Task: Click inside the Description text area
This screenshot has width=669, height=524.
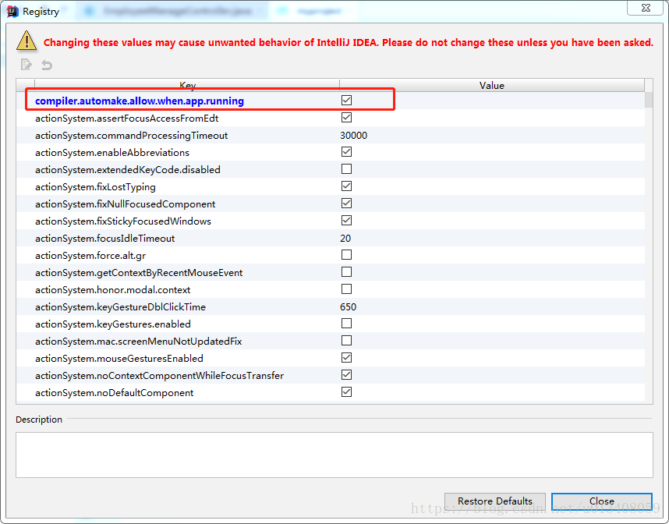Action: [334, 455]
